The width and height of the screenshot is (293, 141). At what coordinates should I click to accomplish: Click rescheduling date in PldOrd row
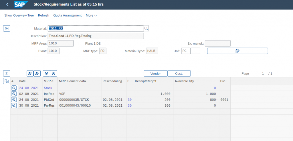pyautogui.click(x=114, y=100)
